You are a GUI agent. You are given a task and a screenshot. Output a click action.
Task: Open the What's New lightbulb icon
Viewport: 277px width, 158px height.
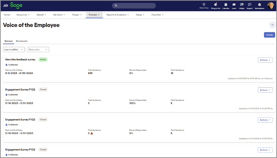click(x=204, y=5)
